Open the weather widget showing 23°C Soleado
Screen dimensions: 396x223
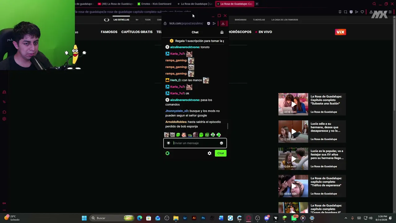coord(12,218)
